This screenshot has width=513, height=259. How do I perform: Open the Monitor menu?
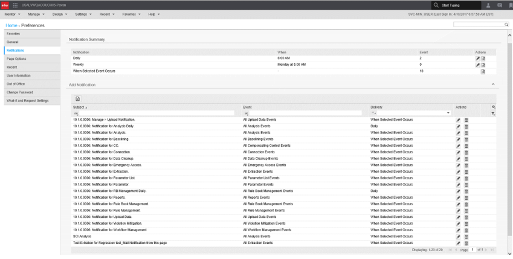point(12,14)
